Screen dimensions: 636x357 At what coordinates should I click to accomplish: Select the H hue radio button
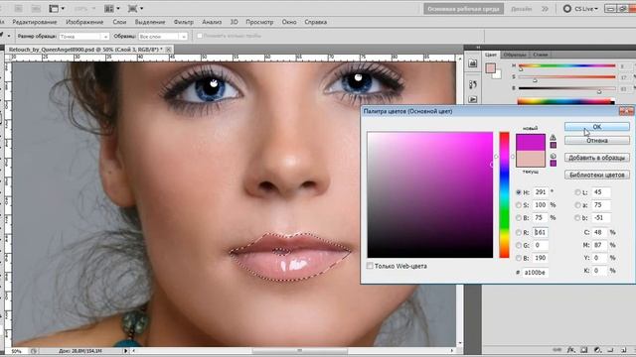pyautogui.click(x=519, y=192)
